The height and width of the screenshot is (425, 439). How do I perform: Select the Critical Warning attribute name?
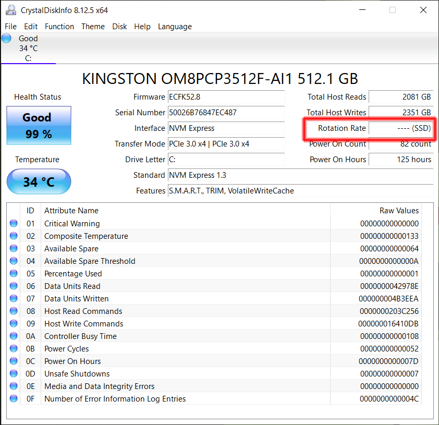pyautogui.click(x=72, y=223)
